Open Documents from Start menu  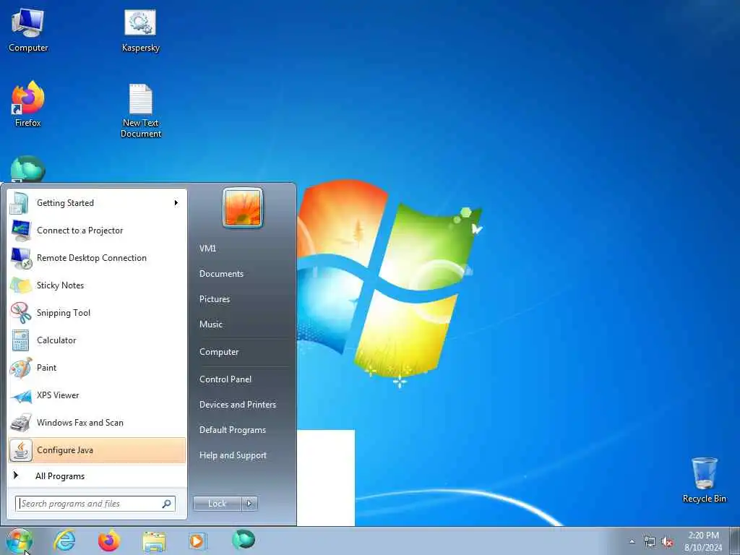221,274
